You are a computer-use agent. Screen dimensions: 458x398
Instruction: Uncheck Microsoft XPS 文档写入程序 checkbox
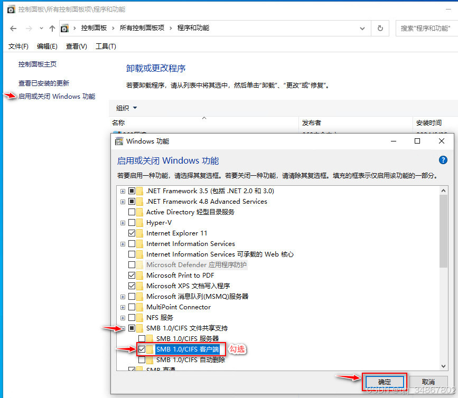tap(132, 286)
